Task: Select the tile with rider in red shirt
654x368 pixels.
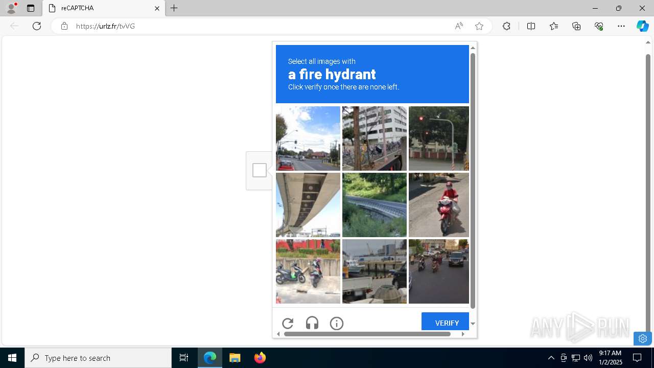Action: (439, 205)
